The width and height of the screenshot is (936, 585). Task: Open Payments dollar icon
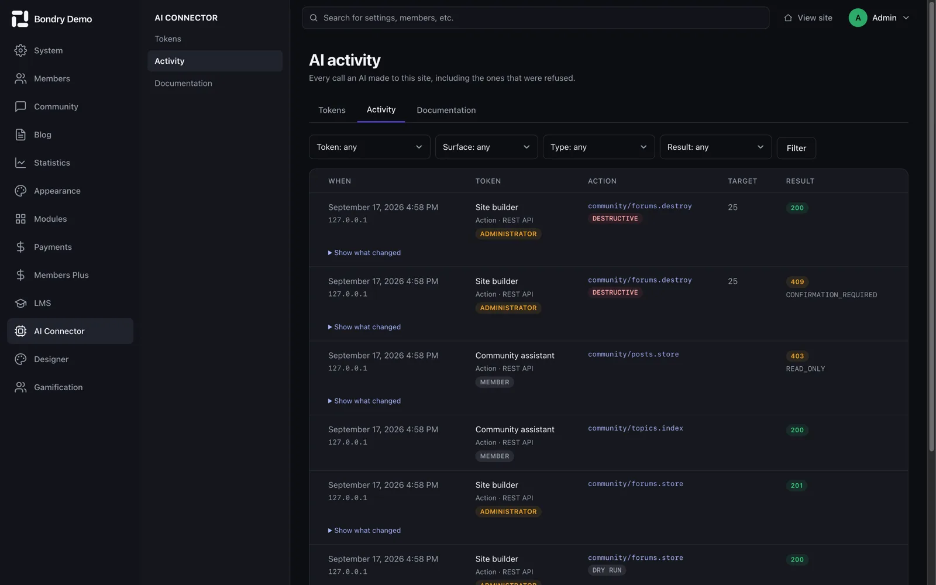(20, 247)
